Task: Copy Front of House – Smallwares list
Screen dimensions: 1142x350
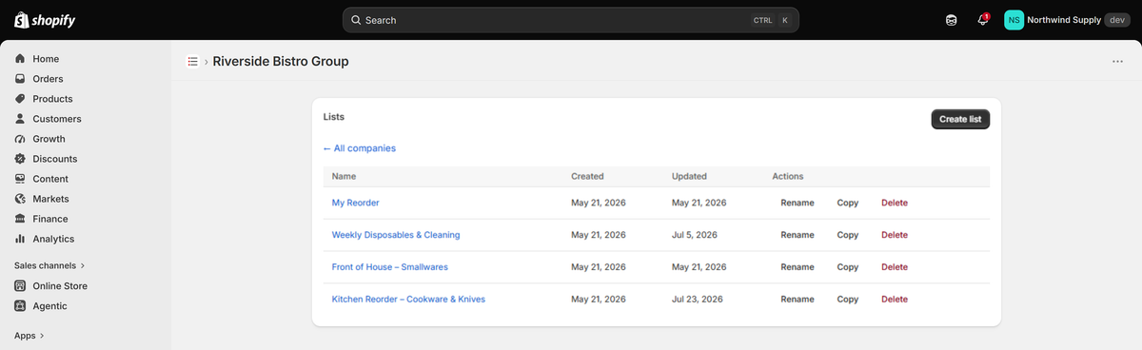Action: coord(848,267)
